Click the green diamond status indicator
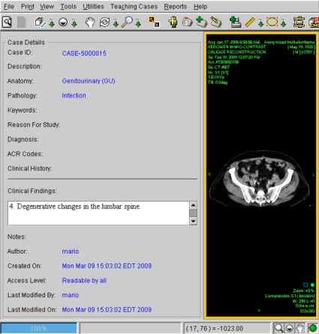This screenshot has width=319, height=334. pyautogui.click(x=313, y=328)
